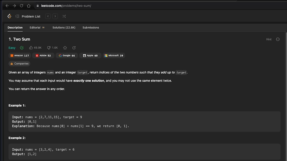Go back in browser history
This screenshot has width=287, height=161.
7,6
